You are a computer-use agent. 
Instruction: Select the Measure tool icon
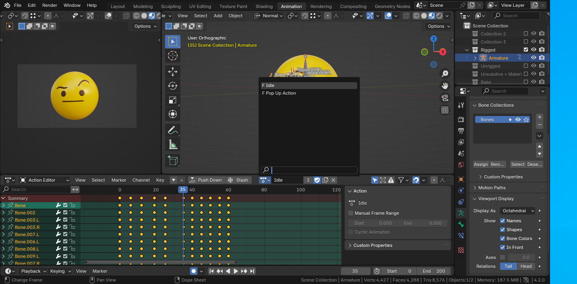click(172, 144)
